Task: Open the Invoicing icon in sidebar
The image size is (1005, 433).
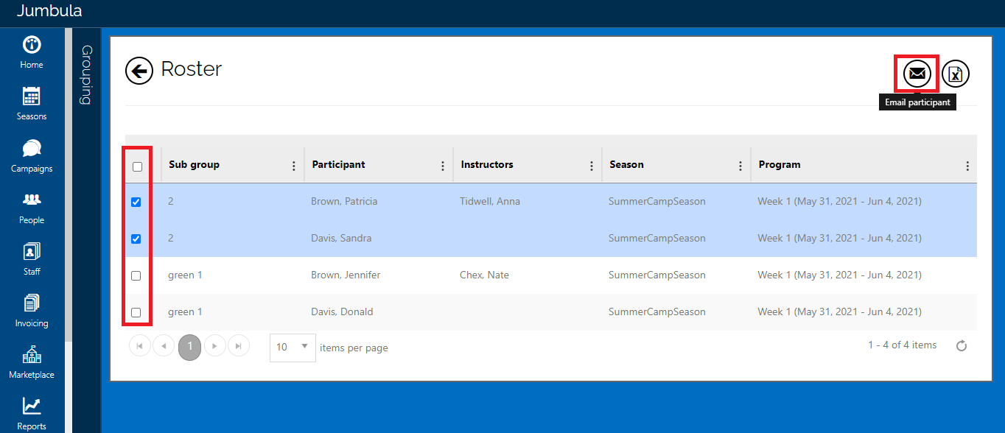Action: tap(32, 303)
